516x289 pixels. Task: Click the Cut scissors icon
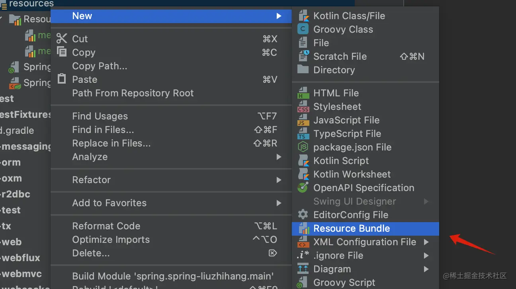point(62,39)
